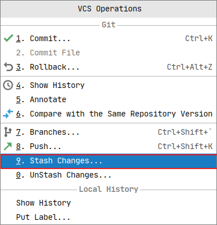The image size is (217, 225).
Task: Click the Ctrl+Shift+K shortcut hint
Action: tap(185, 146)
